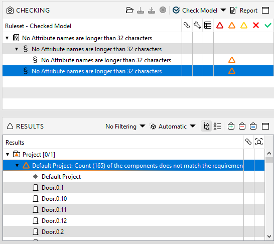Click the red critical severity triangle header
This screenshot has height=244, width=274.
click(220, 25)
